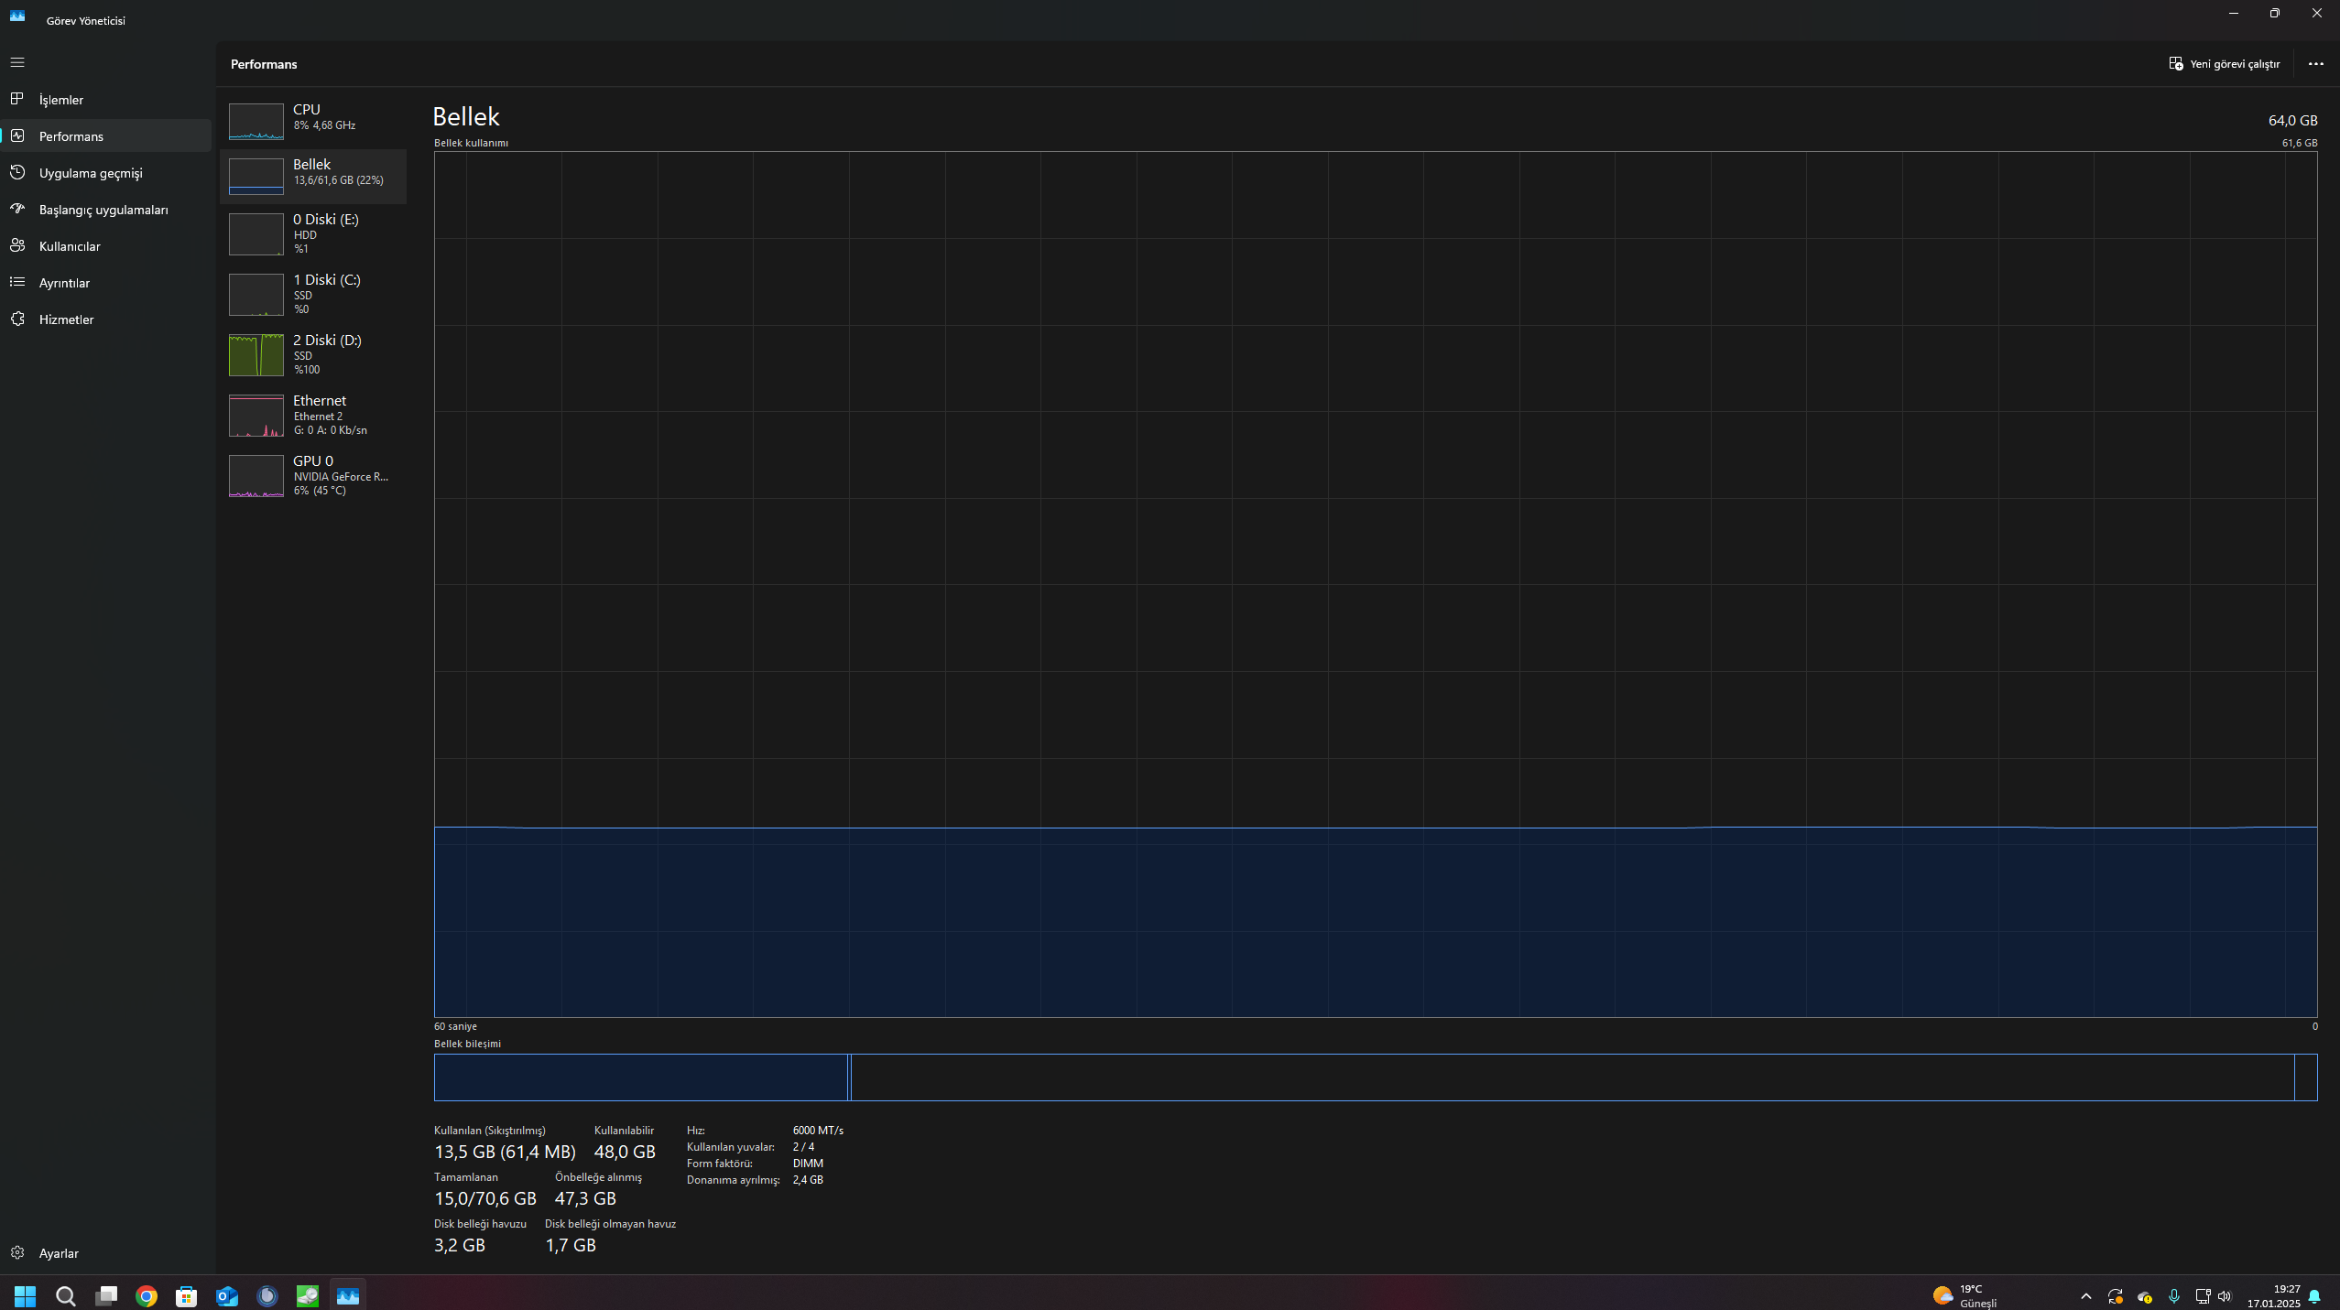This screenshot has height=1310, width=2340.
Task: Open the Ayrıntılar details page
Action: pos(64,283)
